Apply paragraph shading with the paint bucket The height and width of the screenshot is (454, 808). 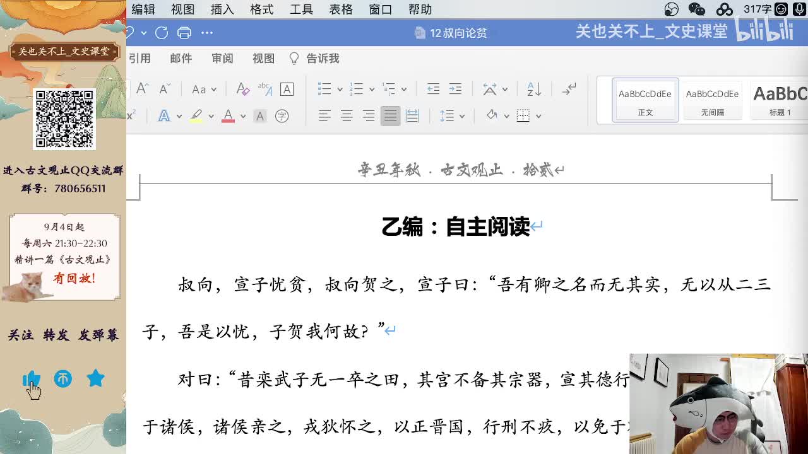[492, 116]
